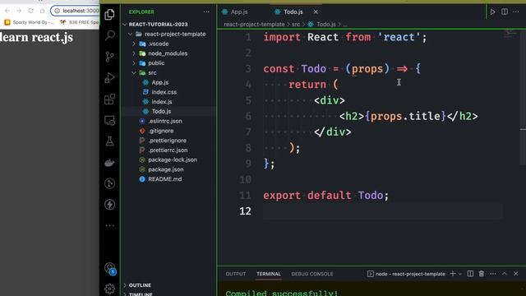
Task: Click src in the breadcrumb
Action: (296, 25)
